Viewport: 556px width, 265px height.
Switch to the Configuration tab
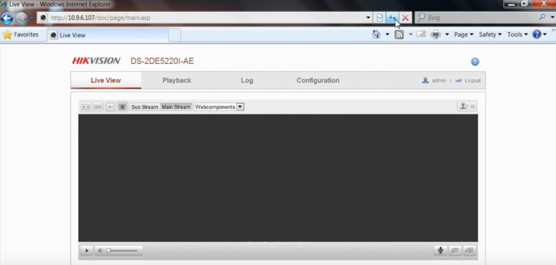tap(318, 80)
